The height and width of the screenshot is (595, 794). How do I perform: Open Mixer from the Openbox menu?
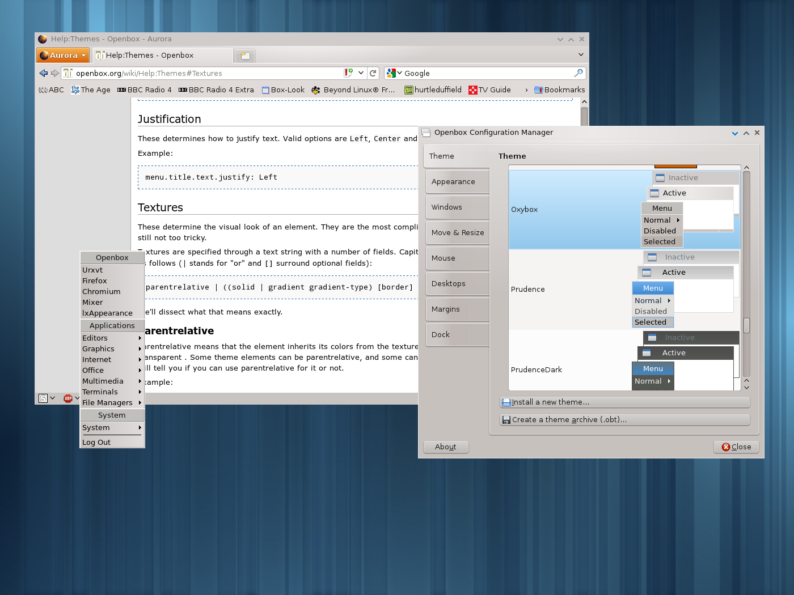(x=112, y=303)
